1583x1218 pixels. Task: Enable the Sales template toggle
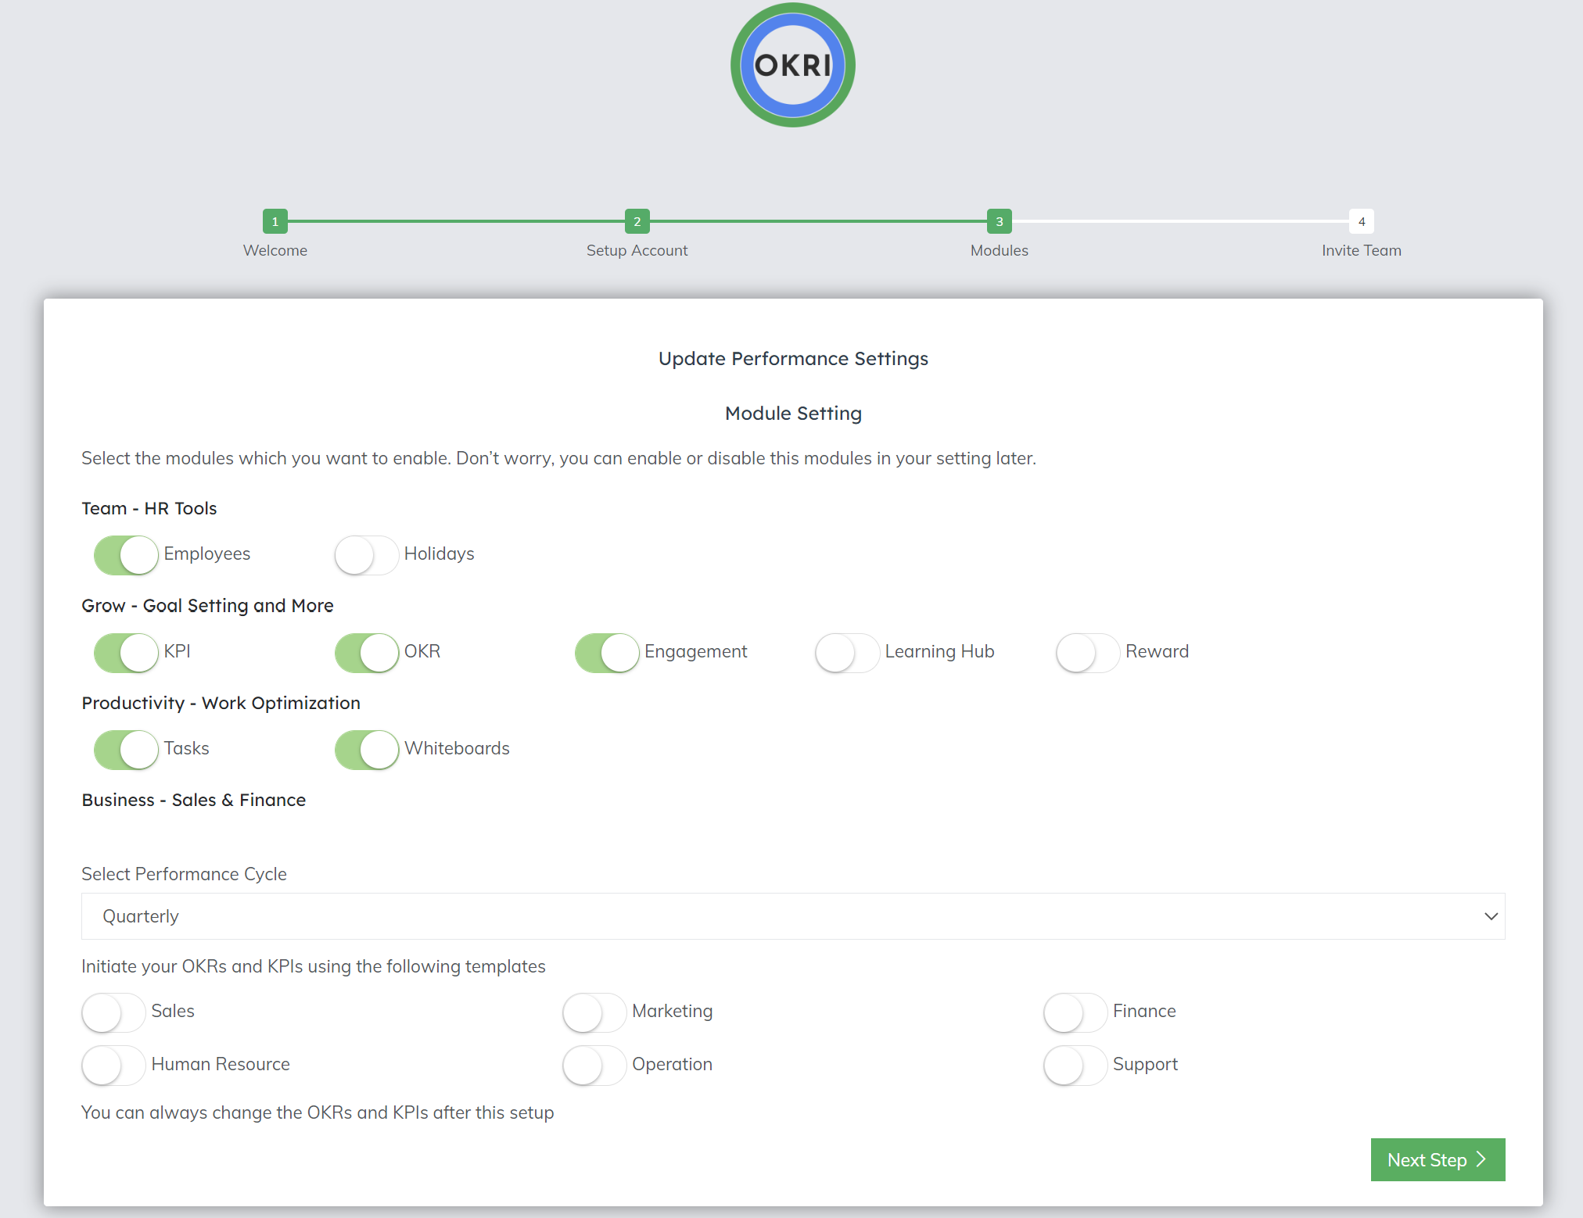113,1012
